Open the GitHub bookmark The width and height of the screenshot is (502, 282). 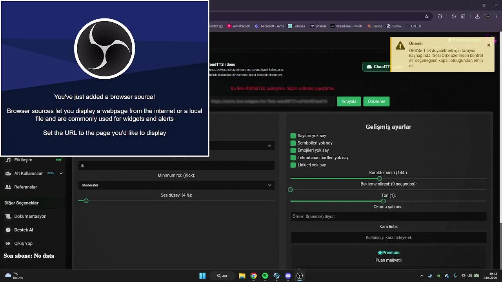click(413, 26)
